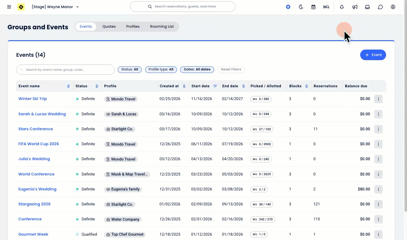Click the megaphone announcements icon
407x240 pixels.
coord(355,7)
